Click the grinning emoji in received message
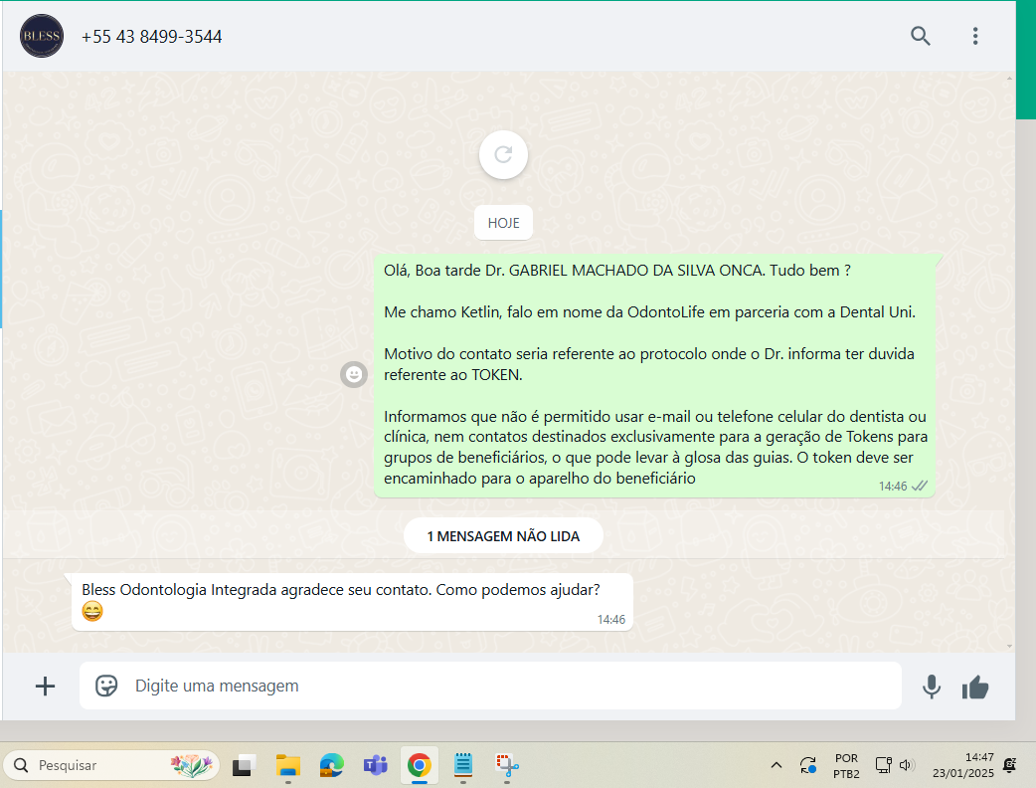This screenshot has height=788, width=1036. point(92,612)
